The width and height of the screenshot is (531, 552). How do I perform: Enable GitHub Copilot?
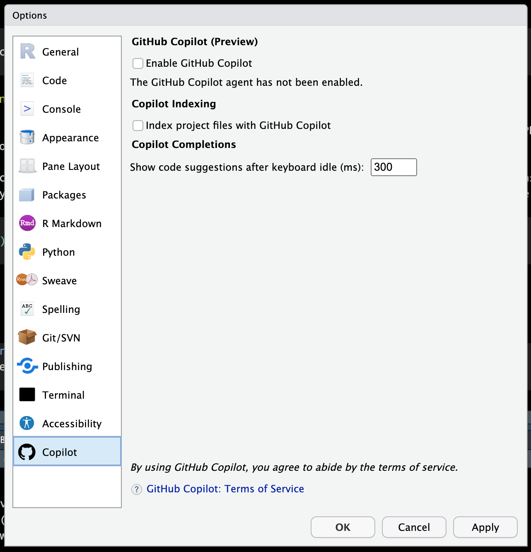pyautogui.click(x=138, y=63)
